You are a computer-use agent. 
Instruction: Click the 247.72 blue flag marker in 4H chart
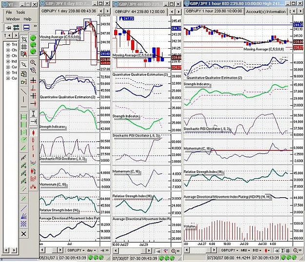[126, 19]
